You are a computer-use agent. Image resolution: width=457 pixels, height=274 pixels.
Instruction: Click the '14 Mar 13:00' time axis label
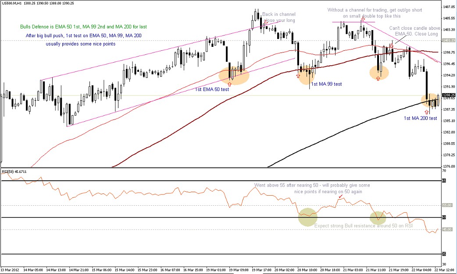pos(56,270)
